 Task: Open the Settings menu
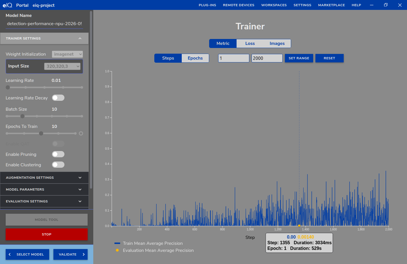click(302, 5)
